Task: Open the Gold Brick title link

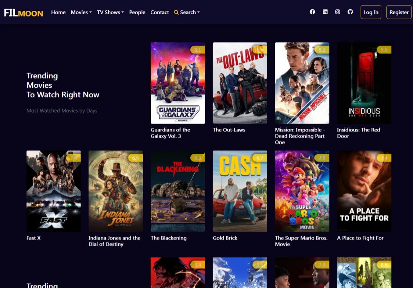Action: click(x=225, y=238)
